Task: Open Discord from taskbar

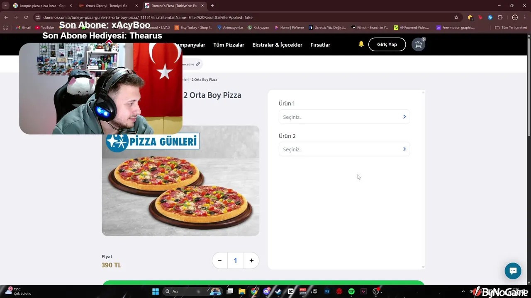Action: (266, 291)
